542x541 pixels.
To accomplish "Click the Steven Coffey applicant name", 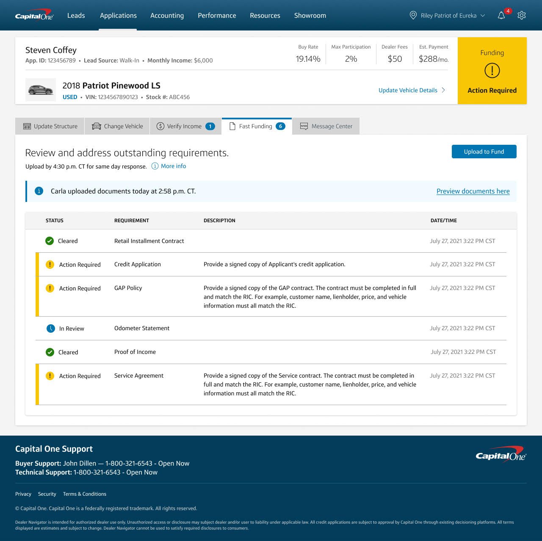I will (x=51, y=50).
